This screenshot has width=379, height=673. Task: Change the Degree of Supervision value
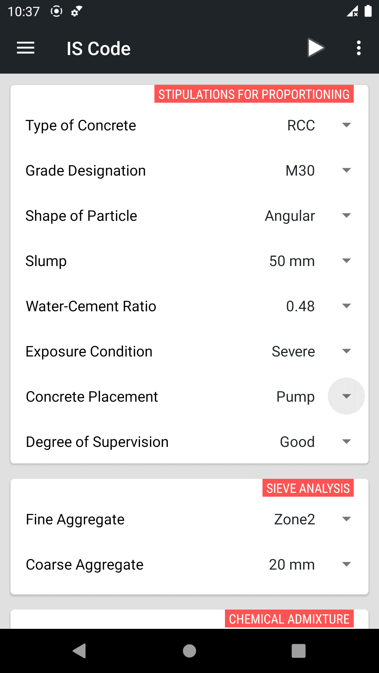[x=346, y=442]
